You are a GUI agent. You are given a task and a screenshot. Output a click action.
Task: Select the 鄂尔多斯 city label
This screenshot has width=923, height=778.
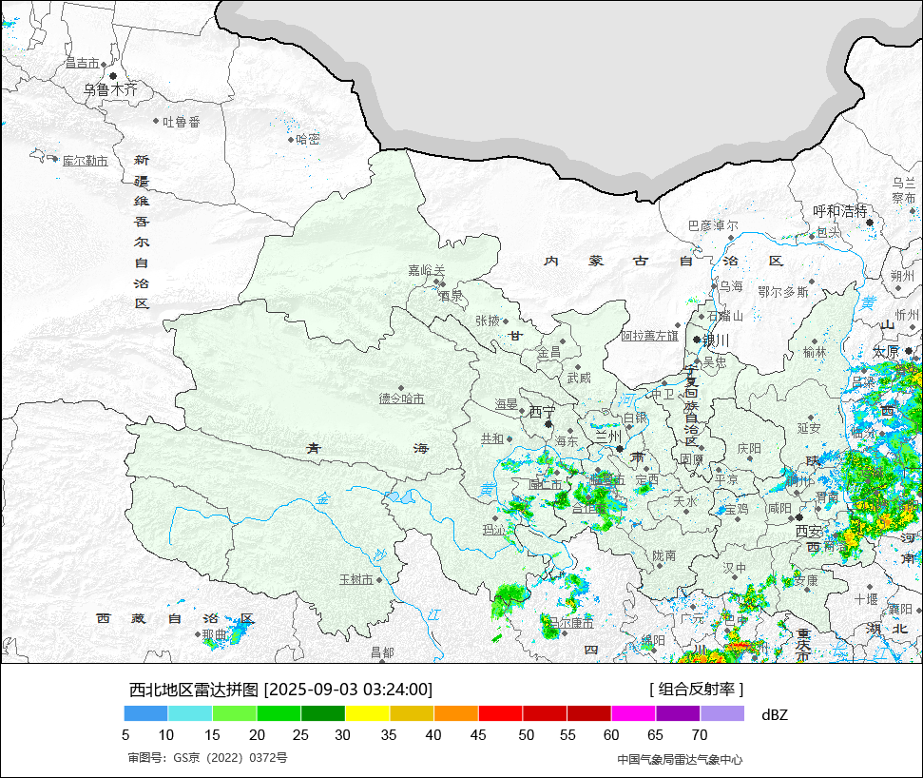pos(783,292)
